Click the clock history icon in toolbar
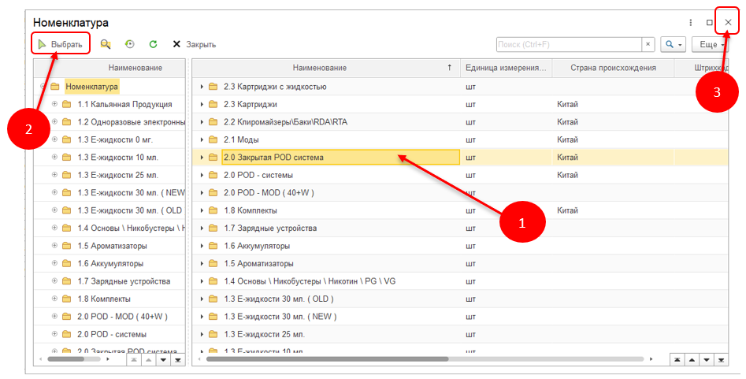Viewport: 746px width, 379px height. tap(129, 45)
